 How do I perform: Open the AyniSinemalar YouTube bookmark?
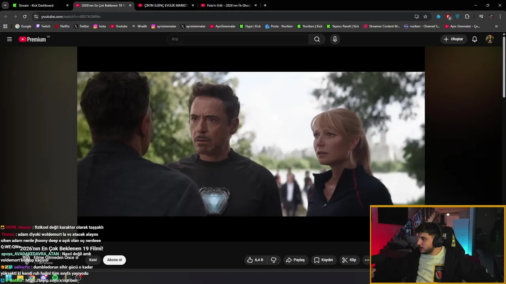223,26
